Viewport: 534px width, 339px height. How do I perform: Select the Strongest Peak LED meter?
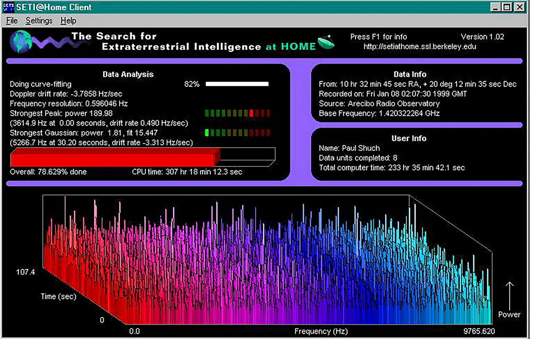click(x=237, y=113)
